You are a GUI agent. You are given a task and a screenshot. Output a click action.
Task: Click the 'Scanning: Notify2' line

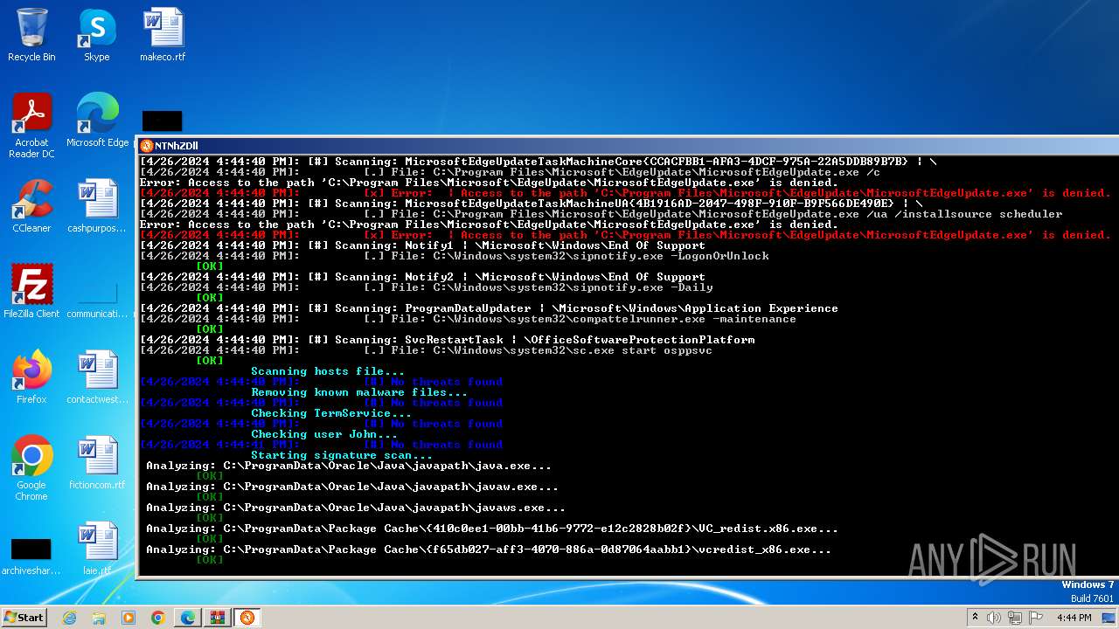click(x=423, y=277)
